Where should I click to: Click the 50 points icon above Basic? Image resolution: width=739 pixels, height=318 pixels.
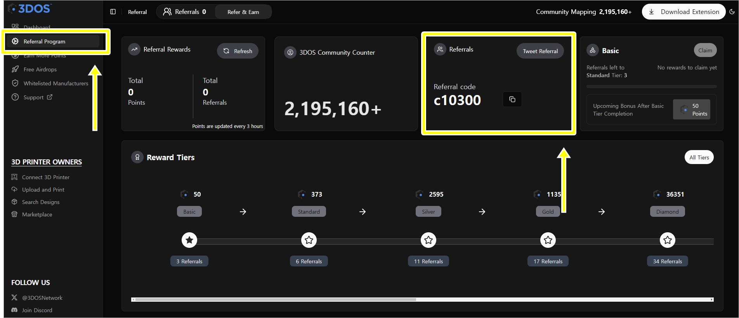pos(184,194)
